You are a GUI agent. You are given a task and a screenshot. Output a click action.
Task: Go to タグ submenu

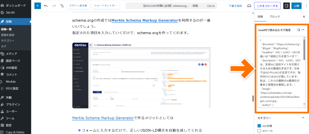[x=3, y=46]
